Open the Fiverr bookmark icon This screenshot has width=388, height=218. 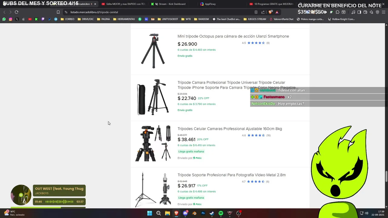click(x=140, y=19)
